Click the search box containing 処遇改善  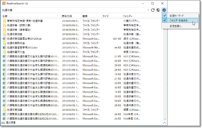[x=73, y=10]
